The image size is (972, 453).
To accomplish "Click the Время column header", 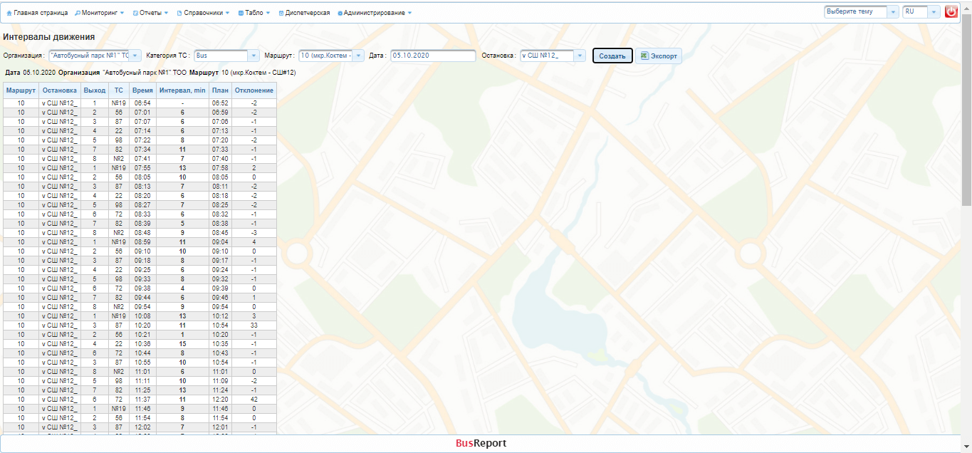I will tap(142, 90).
